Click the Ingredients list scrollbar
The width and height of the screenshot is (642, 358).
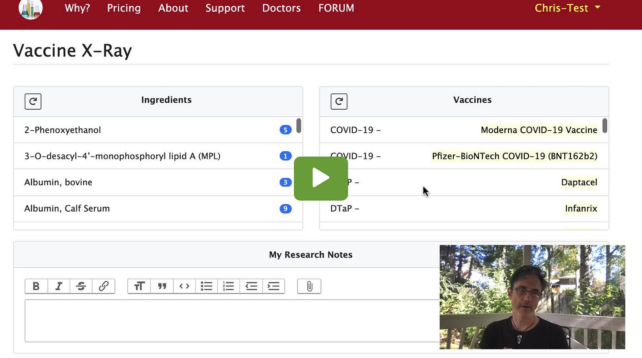click(299, 126)
